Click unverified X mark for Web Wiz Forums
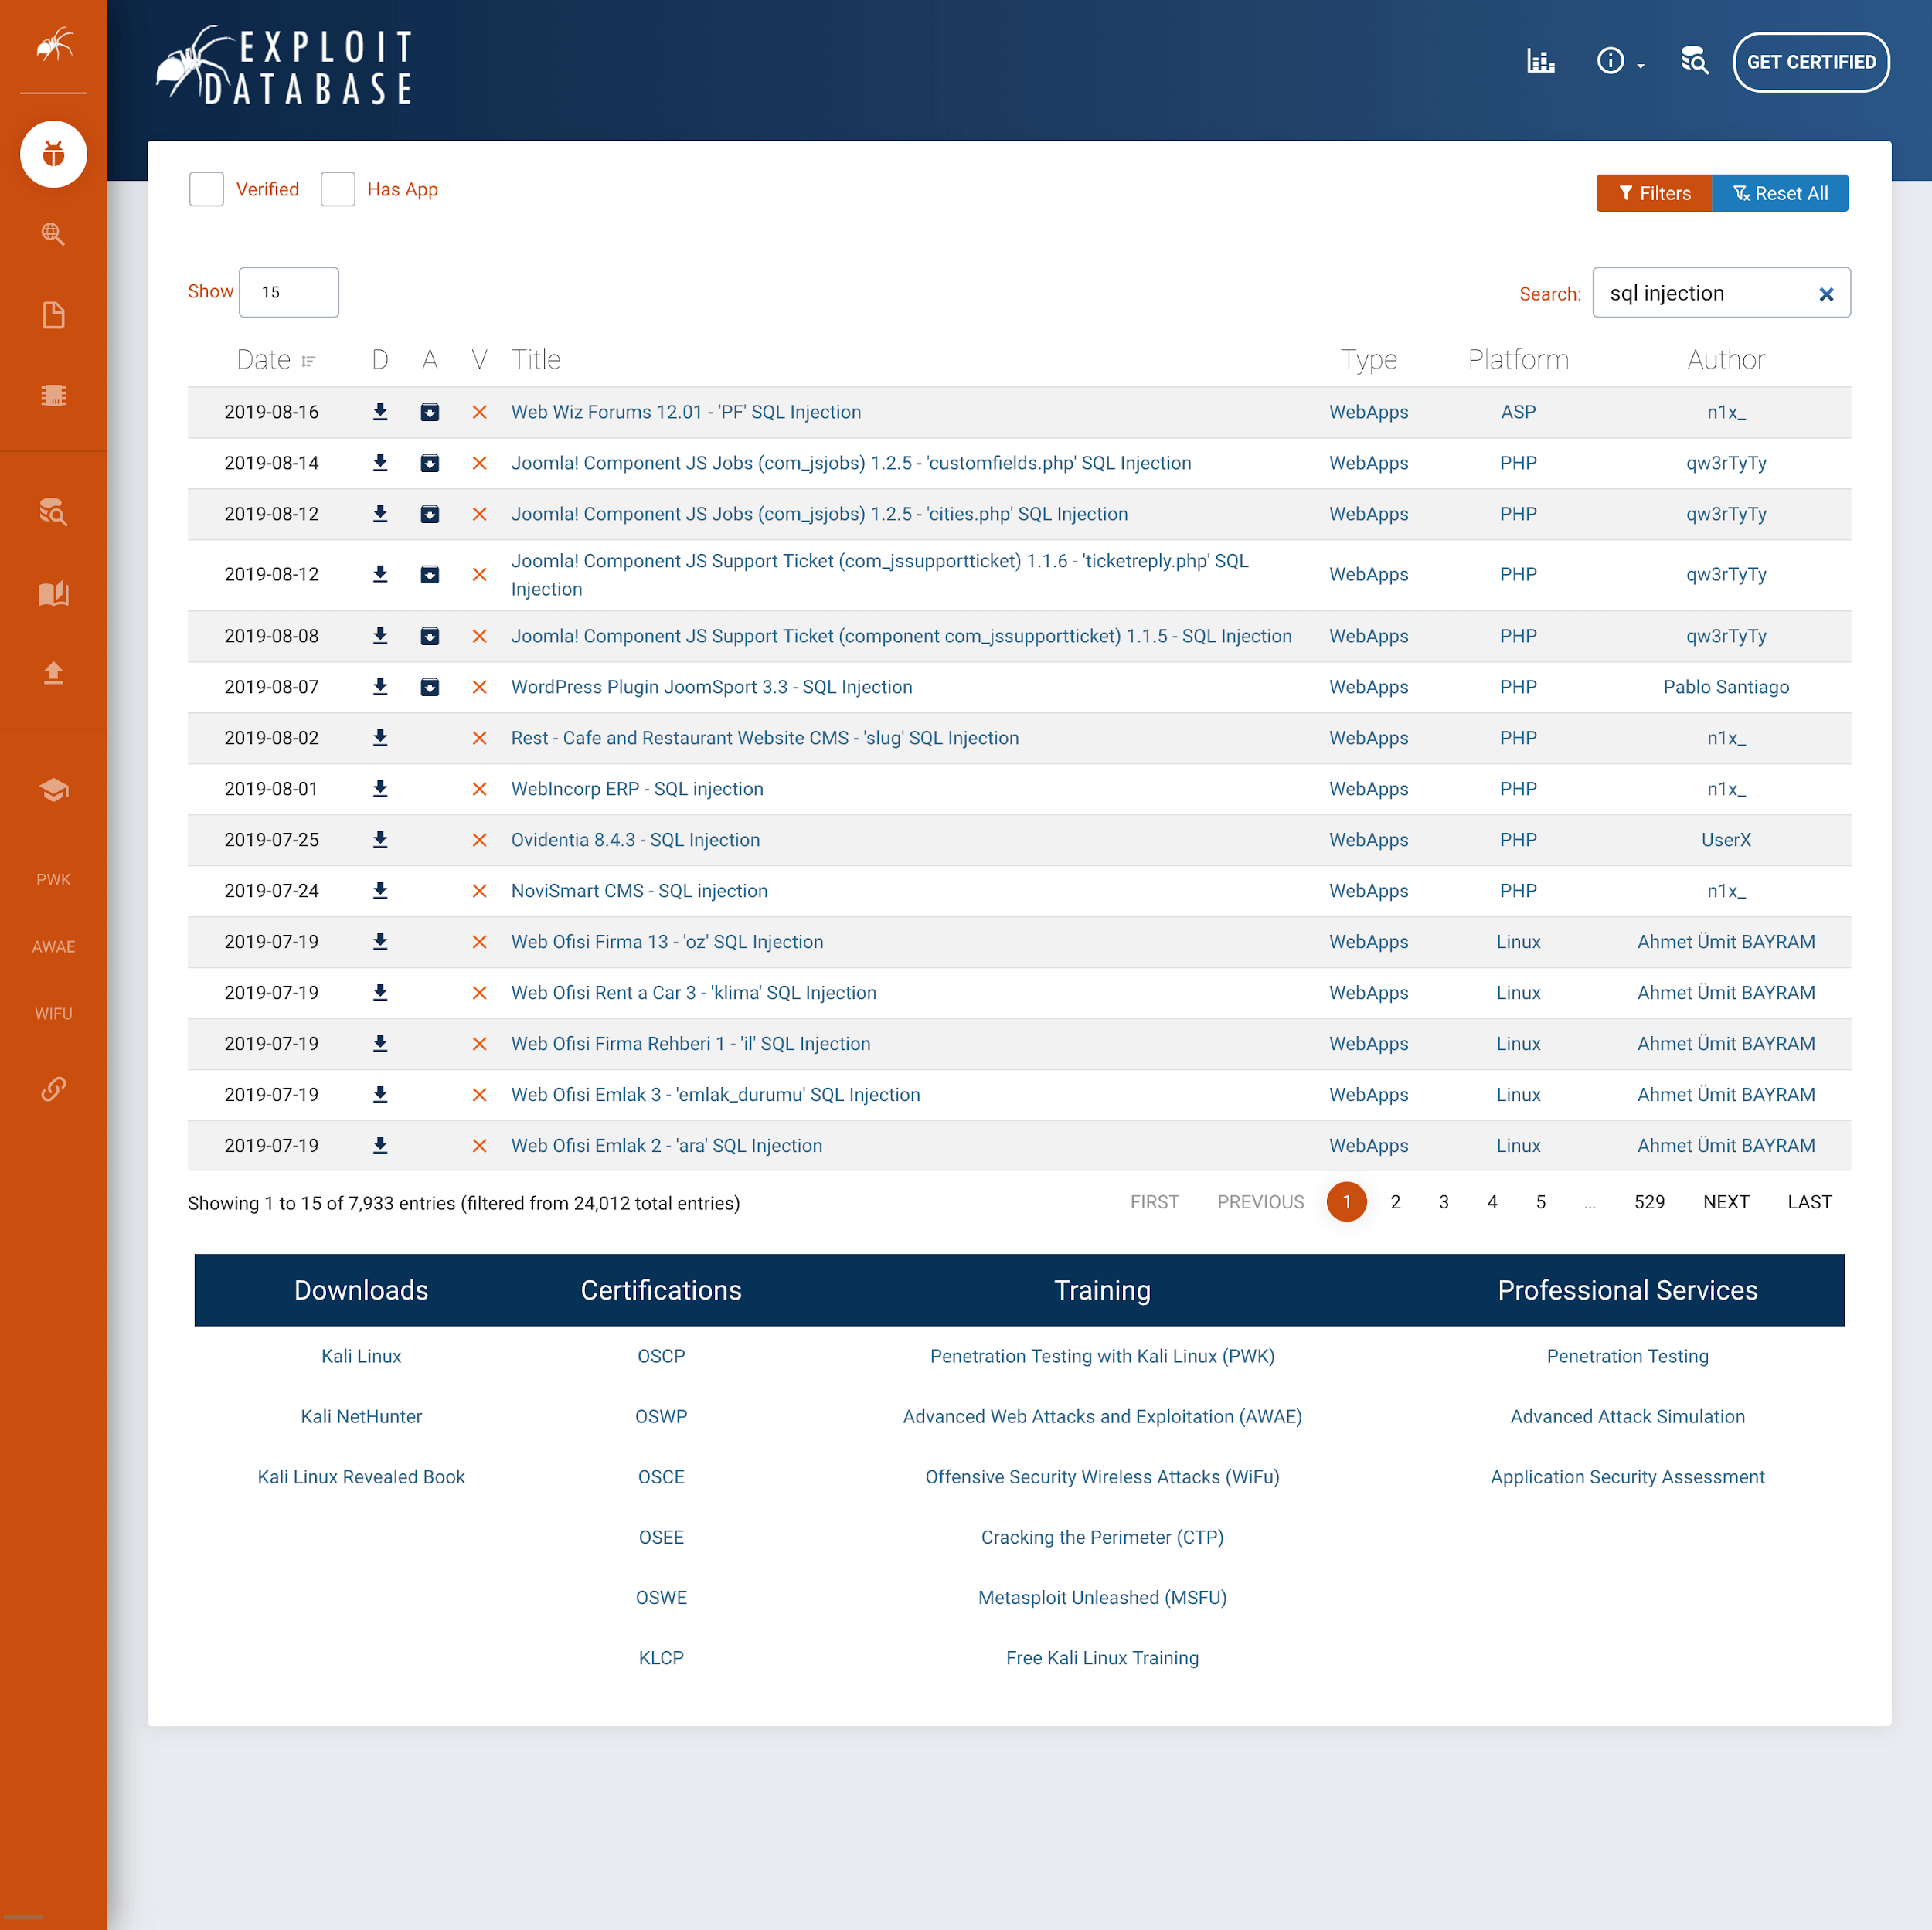The image size is (1932, 1930). click(x=480, y=412)
